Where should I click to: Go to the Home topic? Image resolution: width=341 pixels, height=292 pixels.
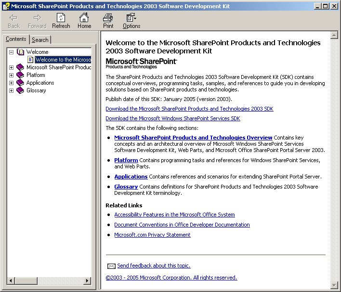[x=84, y=21]
